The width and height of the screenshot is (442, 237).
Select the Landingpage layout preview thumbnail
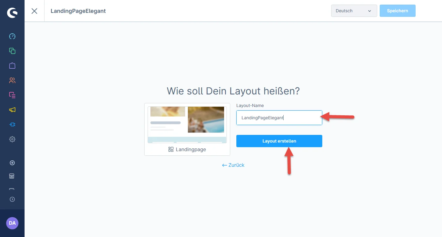pos(187,125)
